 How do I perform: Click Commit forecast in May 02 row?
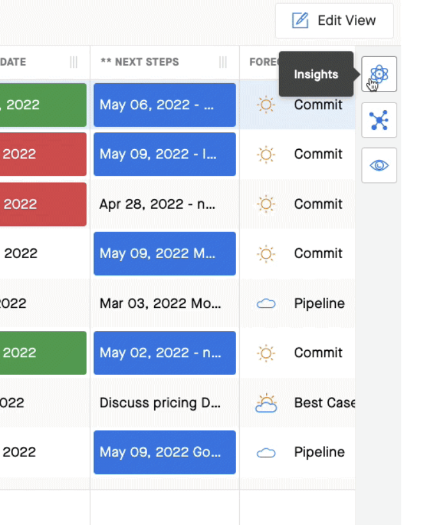(318, 353)
